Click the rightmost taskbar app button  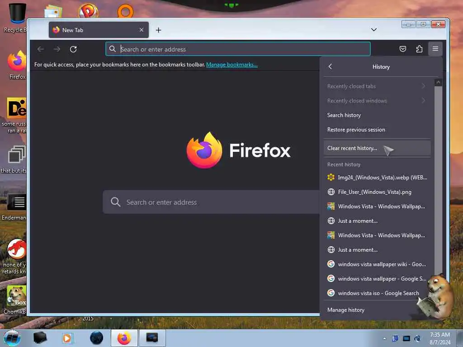(x=152, y=338)
